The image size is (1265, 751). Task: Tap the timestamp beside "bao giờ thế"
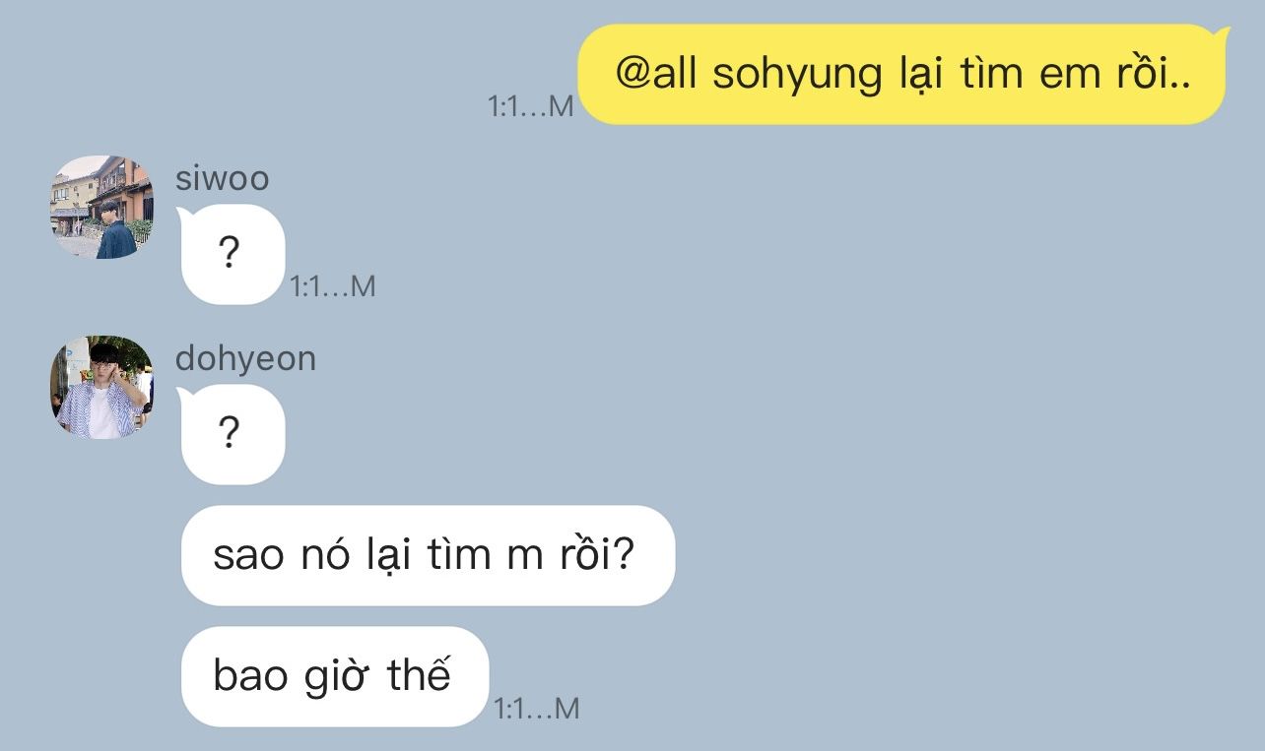point(537,708)
